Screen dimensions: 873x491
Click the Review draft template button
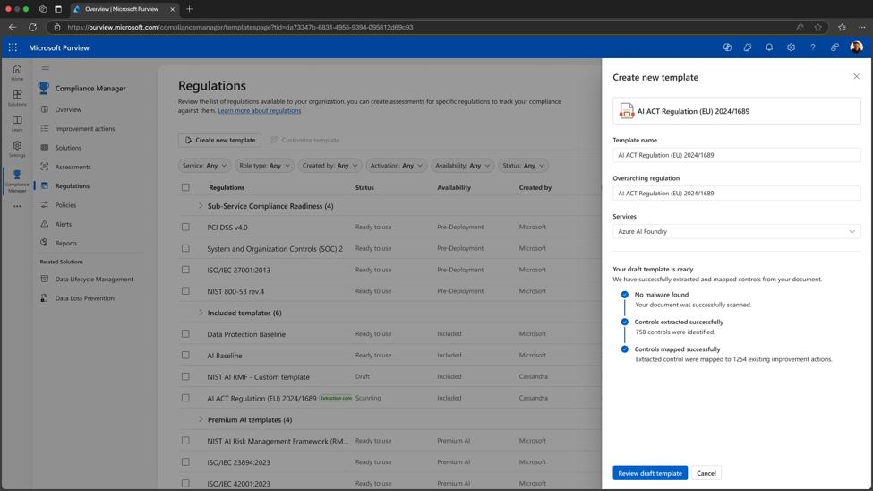(x=650, y=473)
